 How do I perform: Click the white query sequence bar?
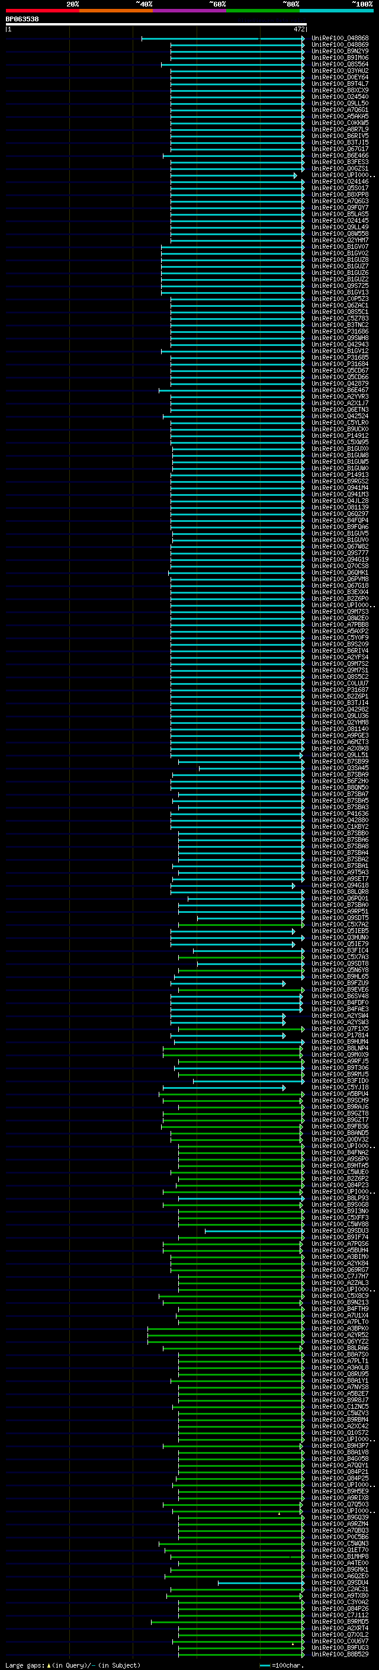(x=156, y=24)
